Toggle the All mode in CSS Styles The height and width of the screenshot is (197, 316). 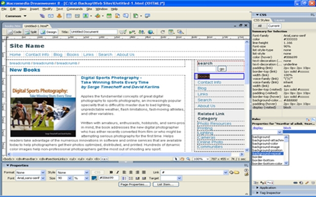pyautogui.click(x=260, y=26)
